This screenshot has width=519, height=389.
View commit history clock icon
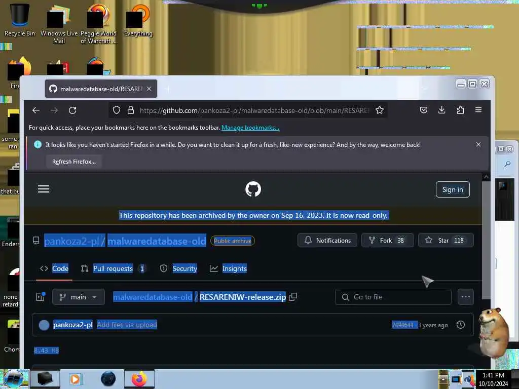pos(460,325)
